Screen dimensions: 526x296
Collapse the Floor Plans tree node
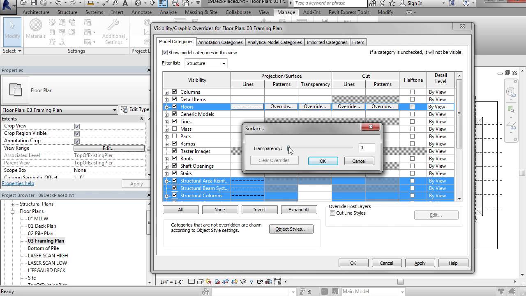(x=13, y=212)
